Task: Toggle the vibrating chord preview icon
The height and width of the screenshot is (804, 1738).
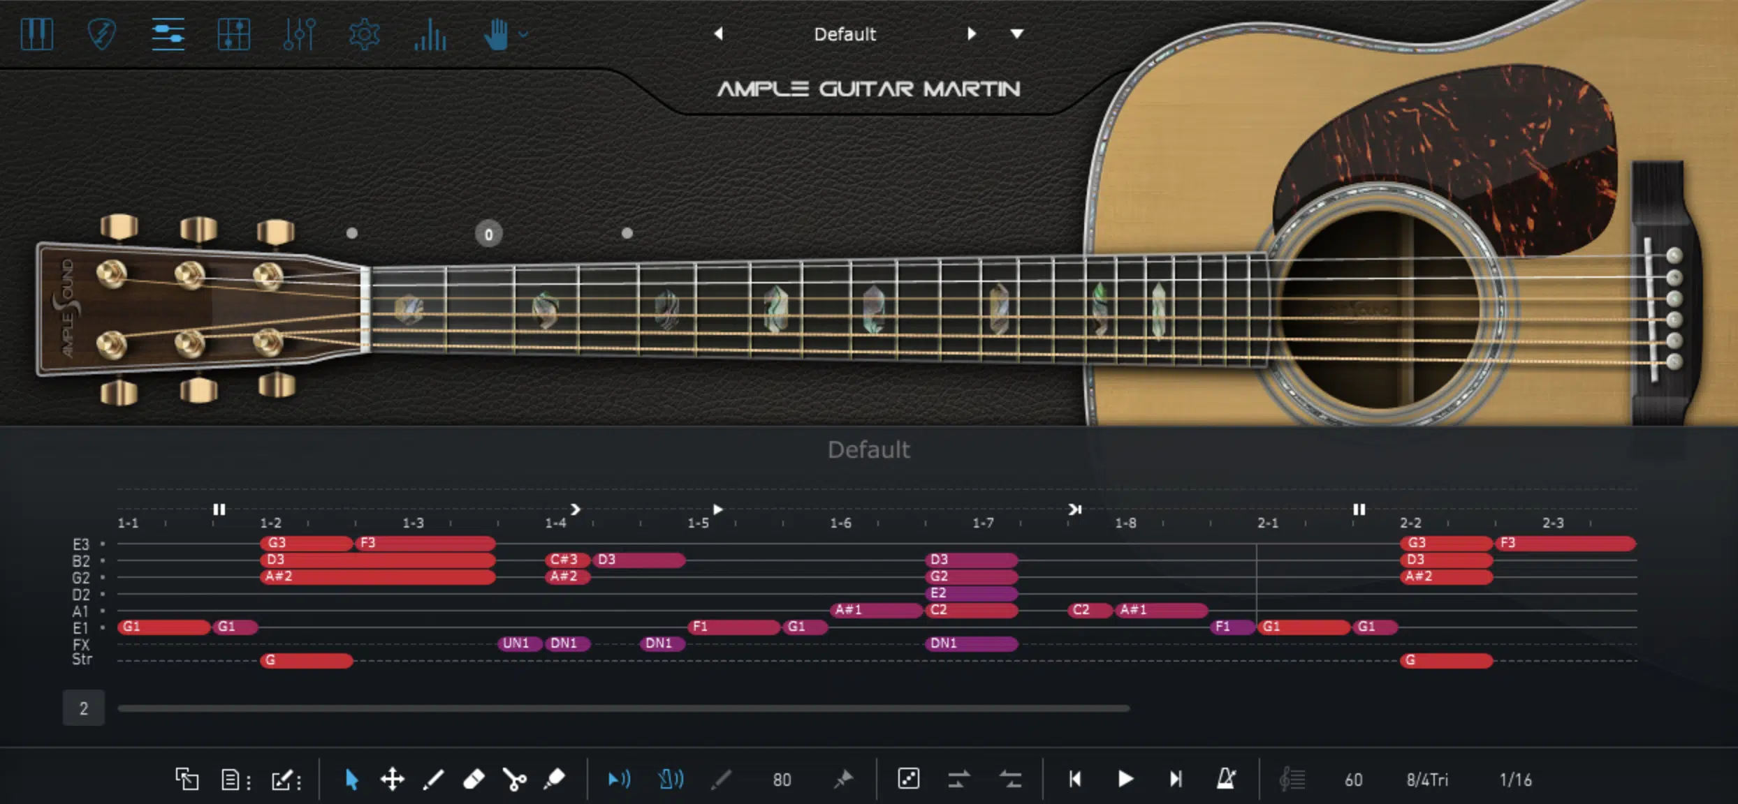Action: [x=671, y=779]
